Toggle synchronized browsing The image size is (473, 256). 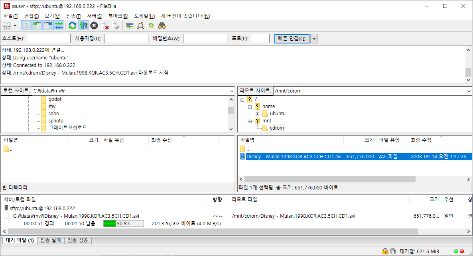click(151, 26)
